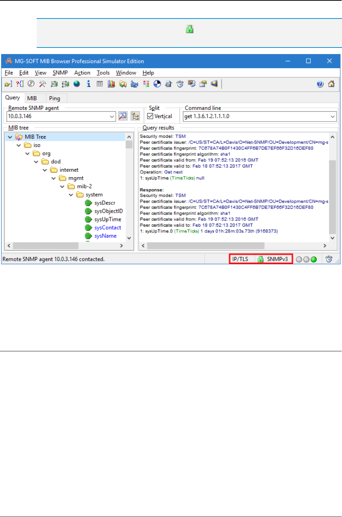
Task: Click the 'Operation: Get next' result line
Action: click(161, 172)
